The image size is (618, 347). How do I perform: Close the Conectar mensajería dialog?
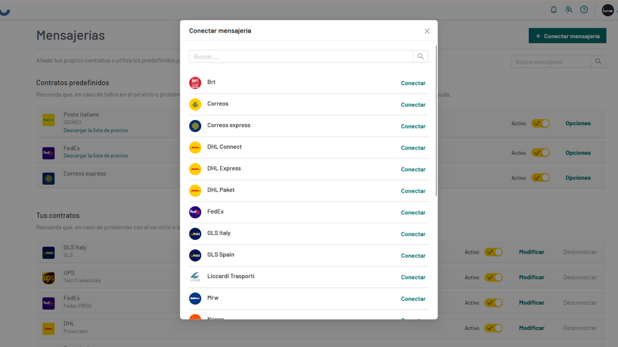(x=427, y=31)
